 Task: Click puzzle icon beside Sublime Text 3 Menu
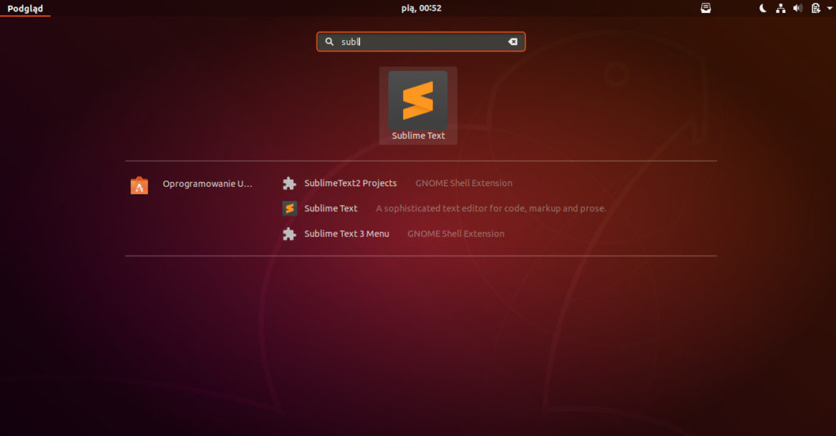click(x=289, y=234)
